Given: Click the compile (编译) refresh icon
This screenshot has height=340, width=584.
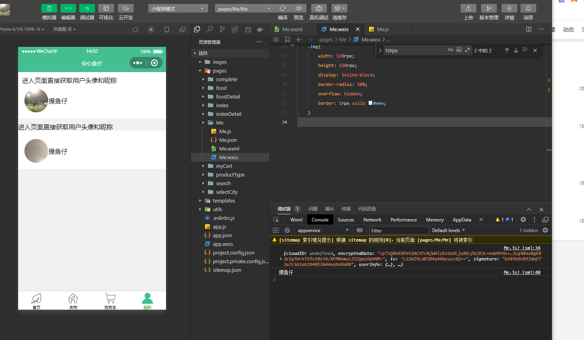Looking at the screenshot, I should pos(283,8).
